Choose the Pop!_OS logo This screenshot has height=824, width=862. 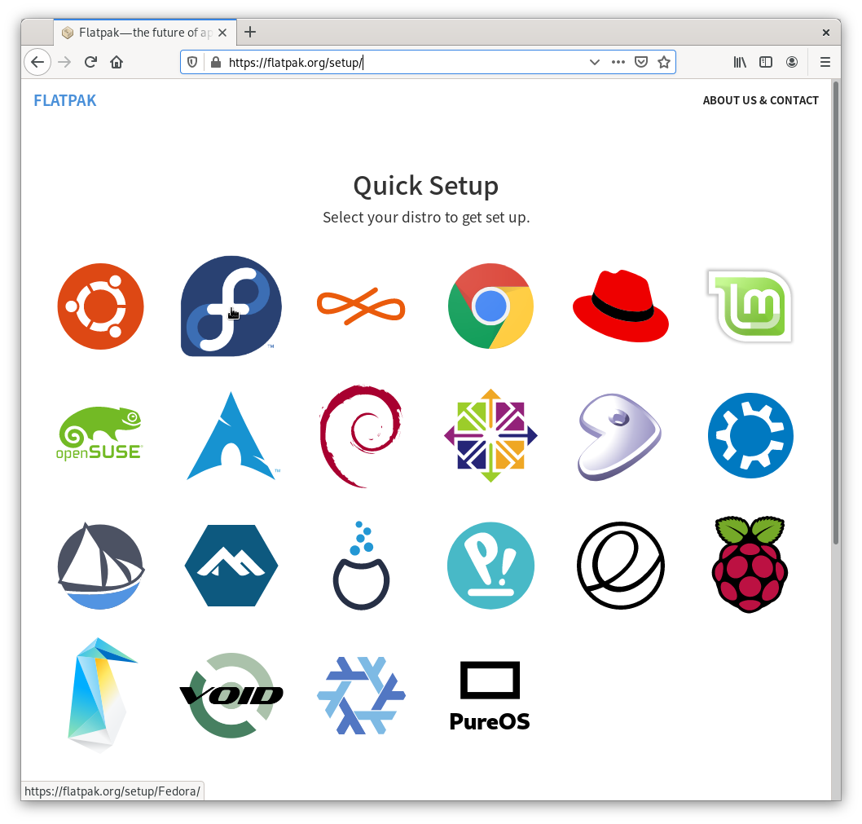tap(490, 566)
